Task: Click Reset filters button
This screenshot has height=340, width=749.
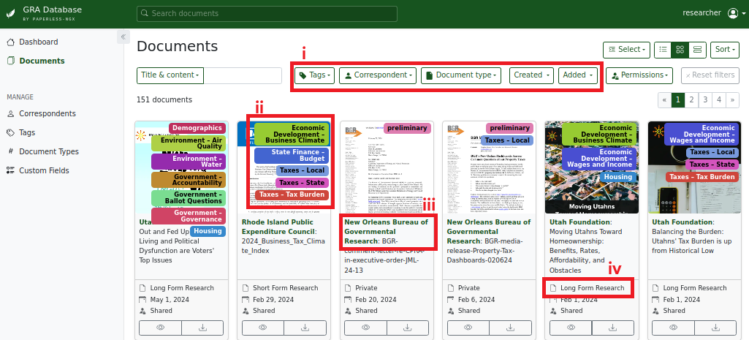Action: 710,75
